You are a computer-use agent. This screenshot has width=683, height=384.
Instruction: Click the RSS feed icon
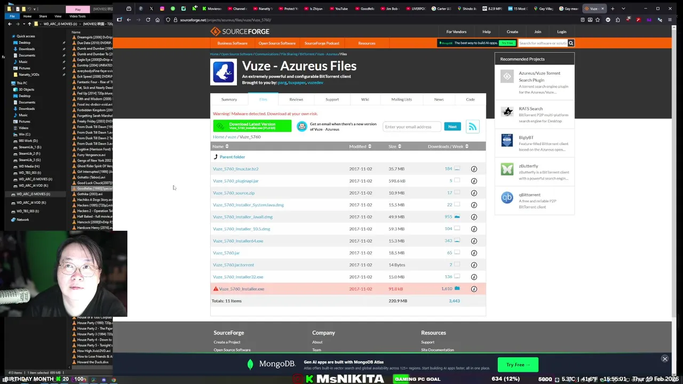pos(472,127)
